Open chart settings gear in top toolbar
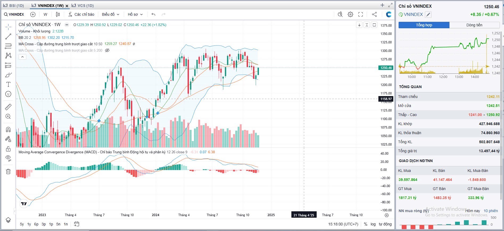The image size is (504, 231). [x=350, y=14]
